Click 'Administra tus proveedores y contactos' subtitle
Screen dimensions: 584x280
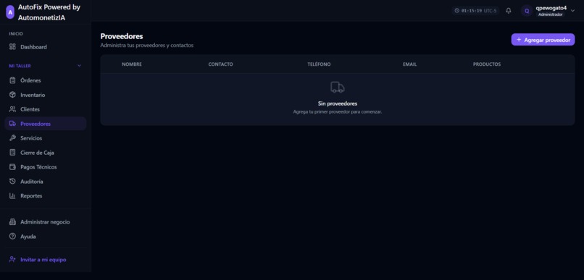point(147,46)
